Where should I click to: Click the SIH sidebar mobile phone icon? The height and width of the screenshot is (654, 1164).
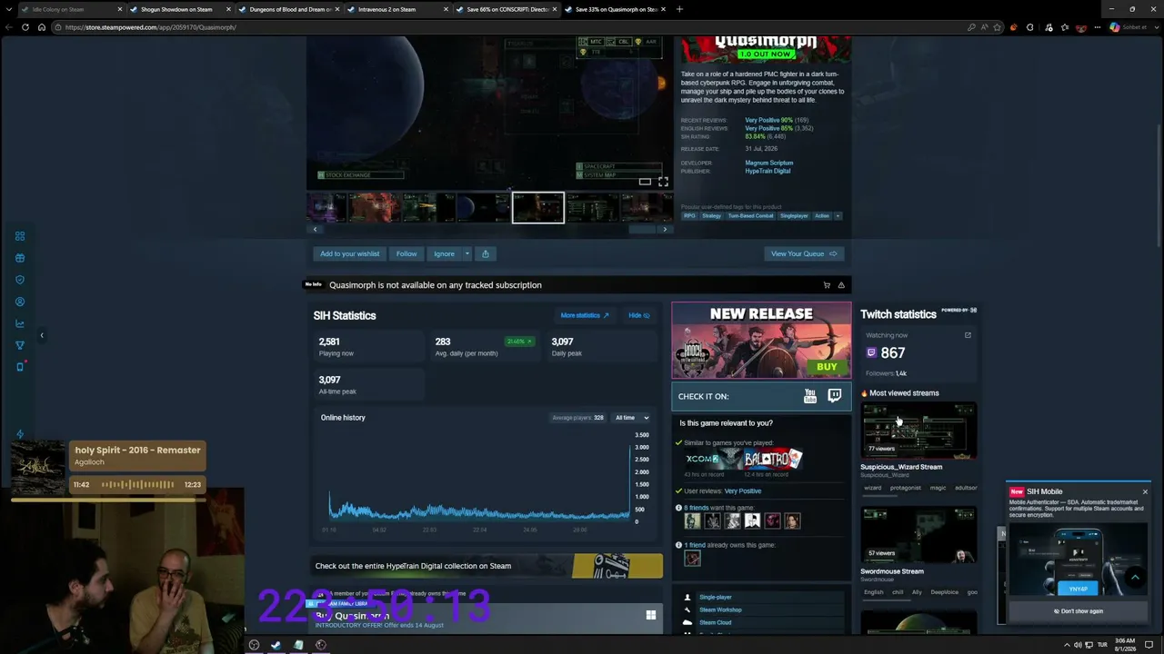point(20,367)
